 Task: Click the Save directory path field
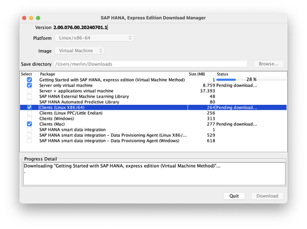150,64
